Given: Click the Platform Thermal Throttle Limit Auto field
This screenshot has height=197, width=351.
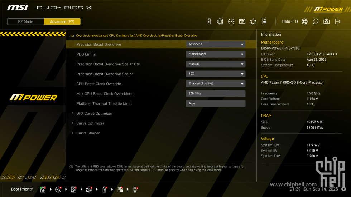Looking at the screenshot, I should pos(216,103).
